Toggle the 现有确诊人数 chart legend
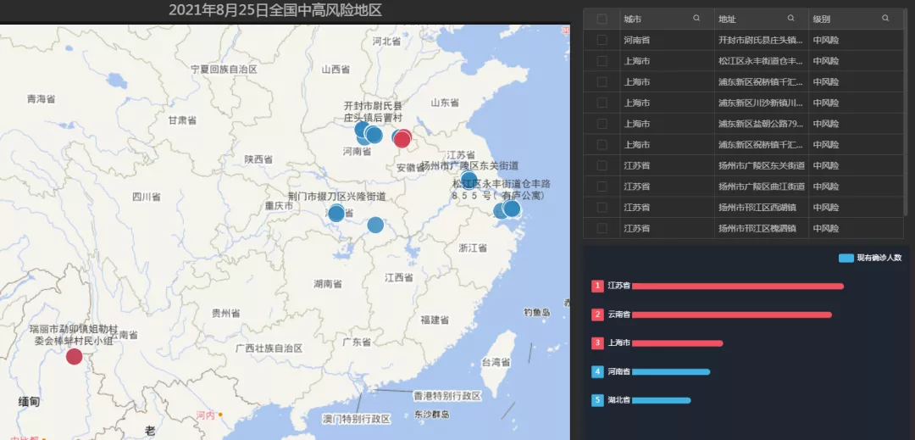 pyautogui.click(x=869, y=258)
